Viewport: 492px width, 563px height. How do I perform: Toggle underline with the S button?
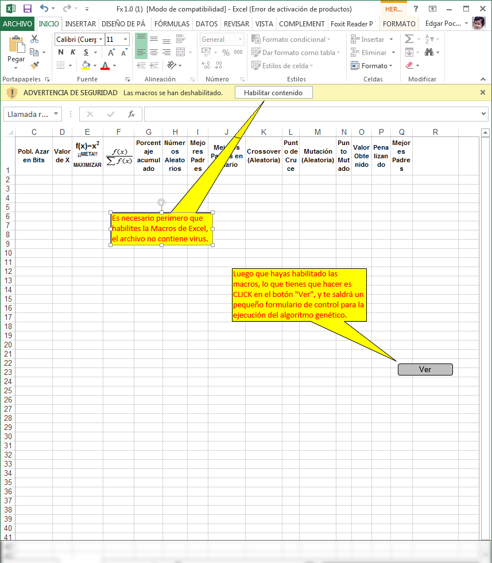pos(86,52)
